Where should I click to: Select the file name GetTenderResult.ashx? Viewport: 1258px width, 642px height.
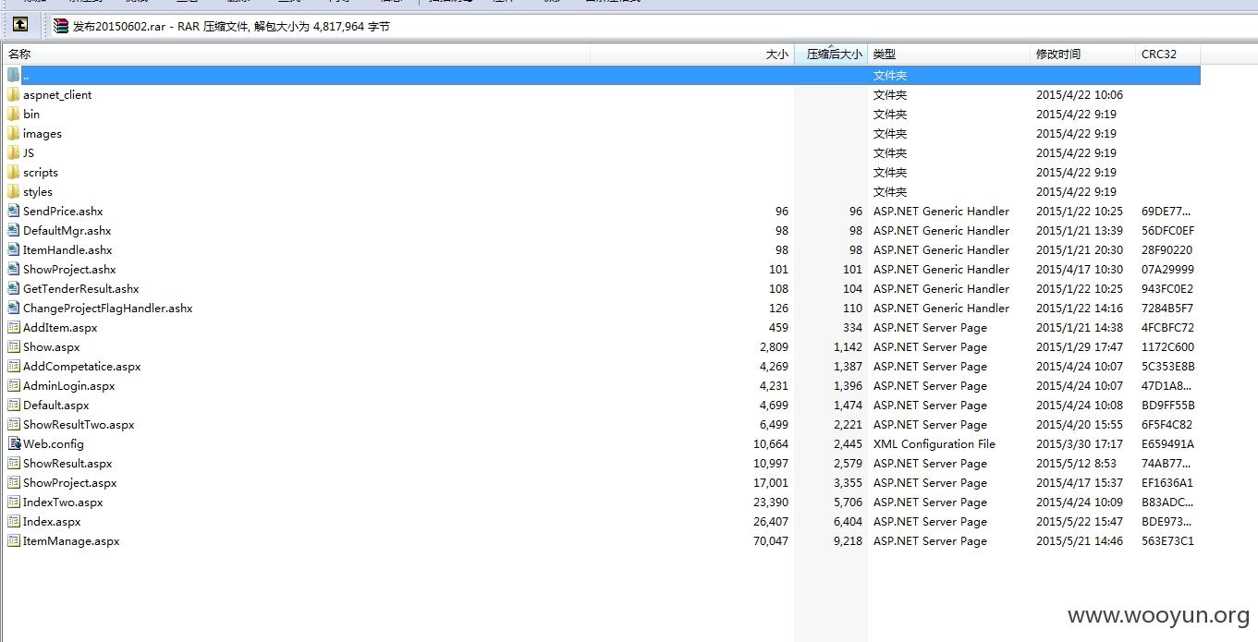80,288
